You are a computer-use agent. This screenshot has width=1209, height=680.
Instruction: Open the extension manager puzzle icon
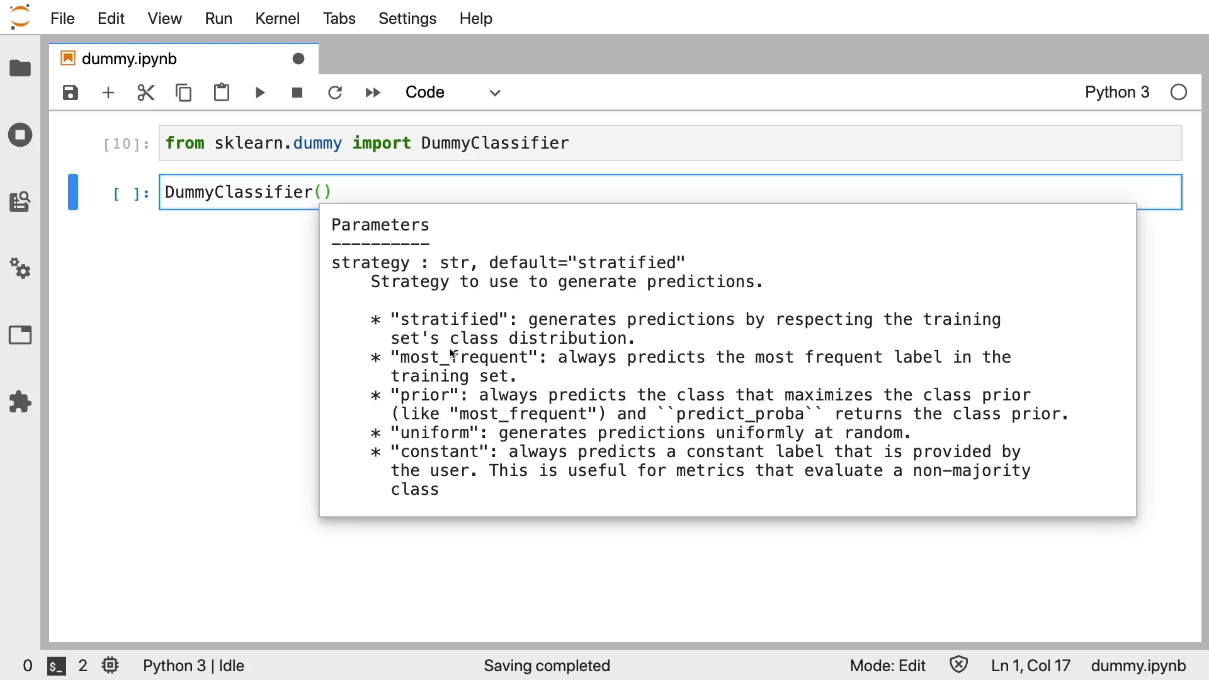pyautogui.click(x=20, y=402)
